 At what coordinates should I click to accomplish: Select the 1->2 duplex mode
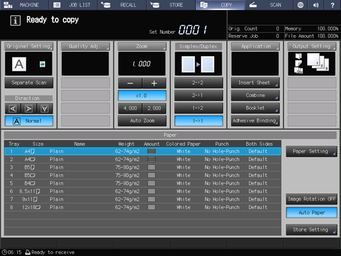click(199, 108)
